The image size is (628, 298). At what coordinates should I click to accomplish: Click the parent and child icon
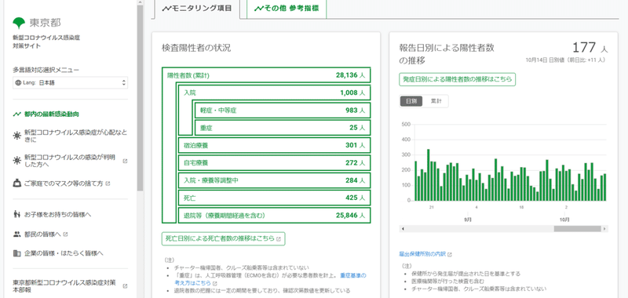click(x=16, y=214)
